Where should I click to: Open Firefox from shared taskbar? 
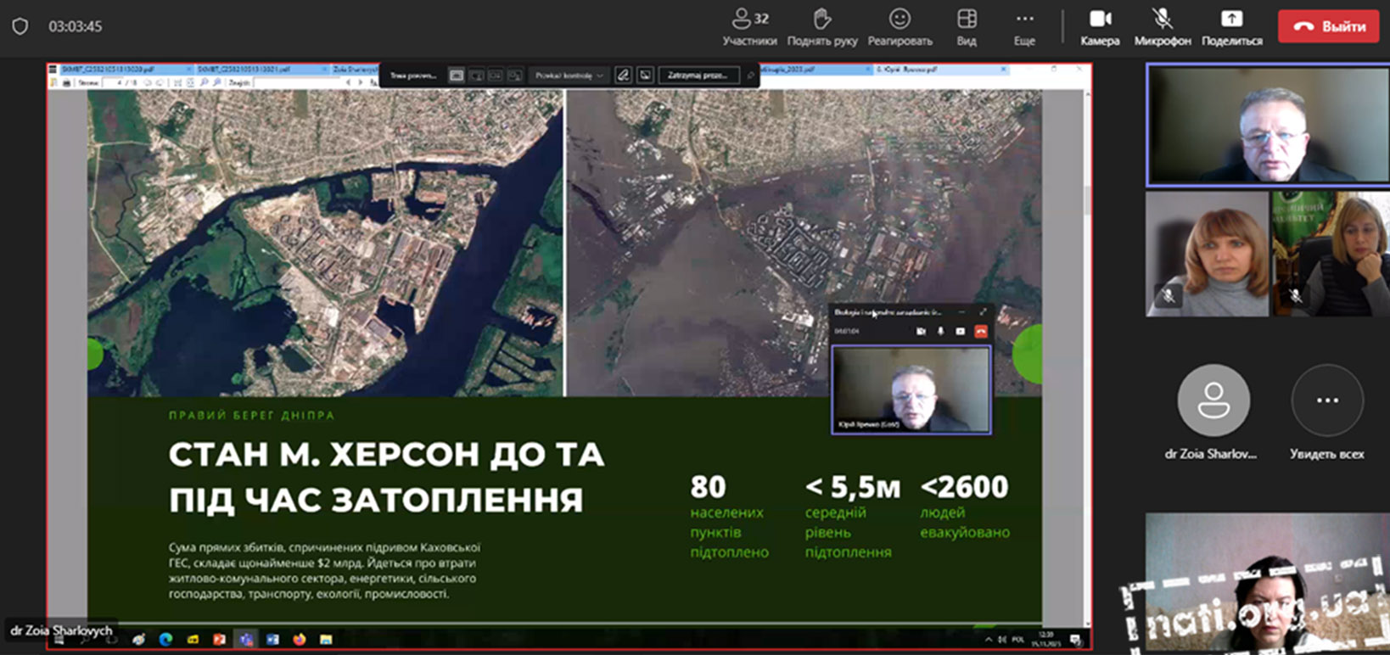(x=299, y=640)
